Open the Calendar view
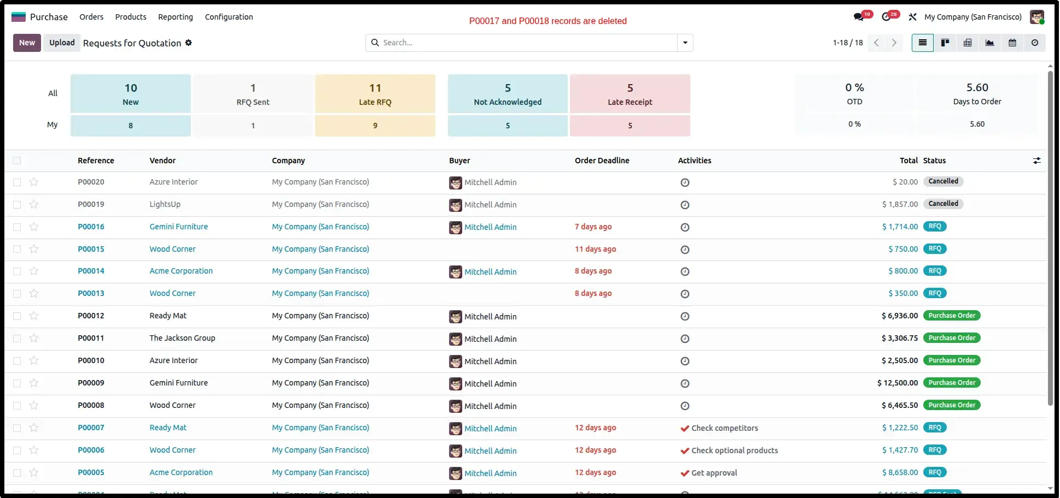The height and width of the screenshot is (498, 1060). pyautogui.click(x=1012, y=43)
